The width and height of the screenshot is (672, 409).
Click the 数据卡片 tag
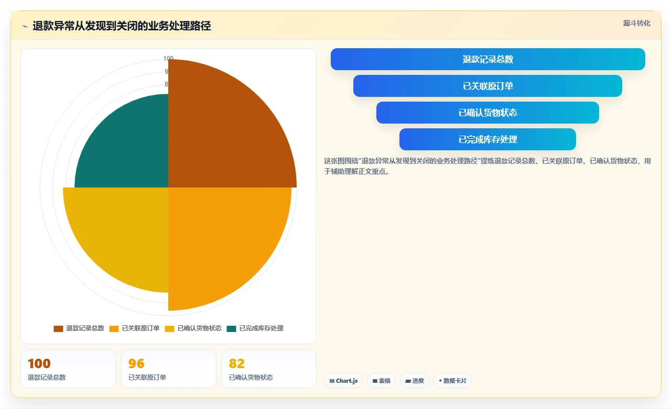[x=452, y=381]
